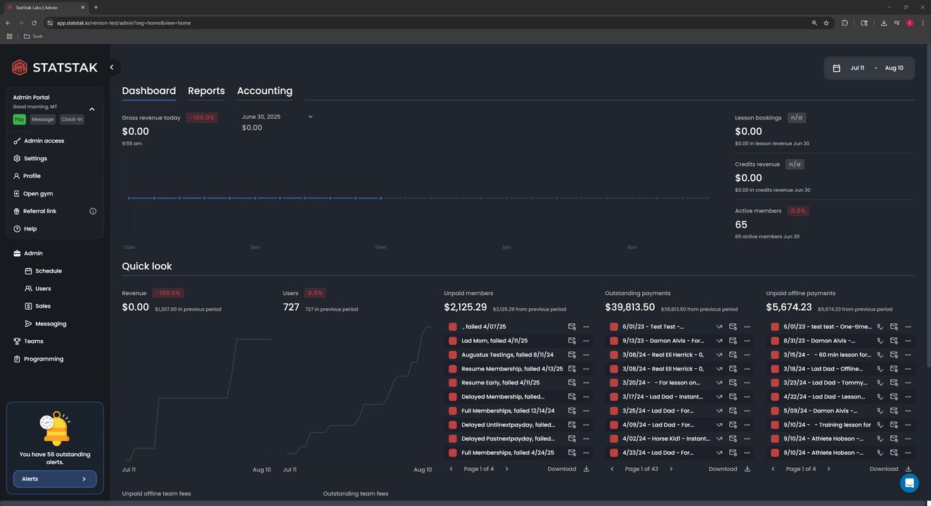Image resolution: width=931 pixels, height=506 pixels.
Task: Click info icon next to Referral link
Action: tap(93, 211)
